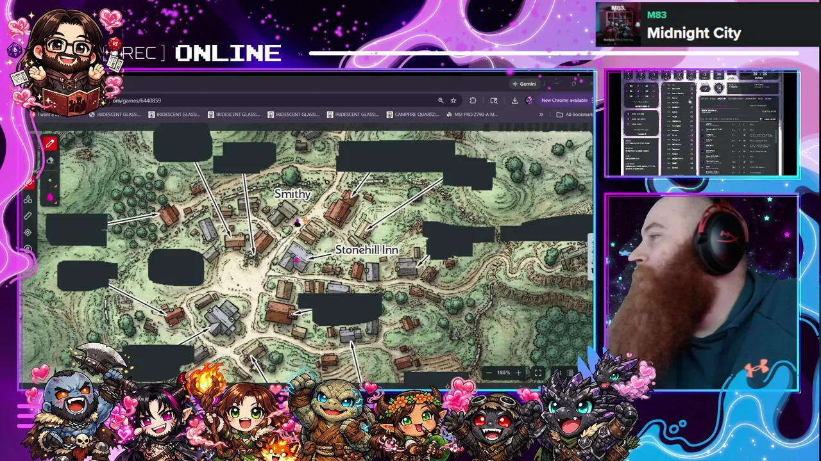This screenshot has height=461, width=821.
Task: Click the New Chrome available update button
Action: pyautogui.click(x=564, y=101)
